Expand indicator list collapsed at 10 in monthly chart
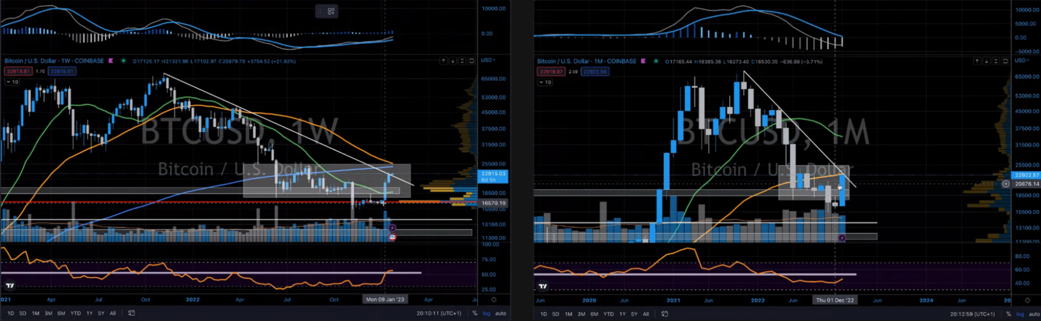The width and height of the screenshot is (1041, 321). point(544,82)
